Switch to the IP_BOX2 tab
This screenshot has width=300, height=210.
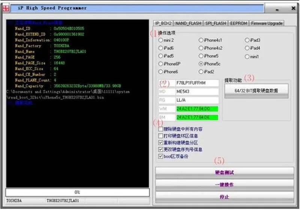pos(163,23)
